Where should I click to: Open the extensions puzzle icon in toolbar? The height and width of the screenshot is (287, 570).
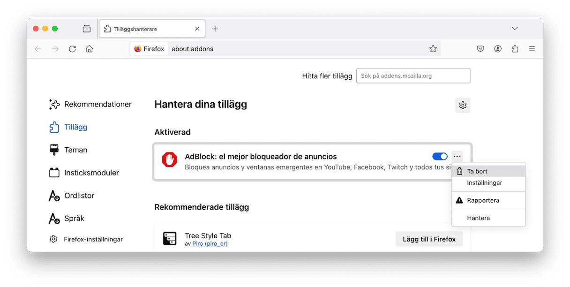(x=515, y=49)
